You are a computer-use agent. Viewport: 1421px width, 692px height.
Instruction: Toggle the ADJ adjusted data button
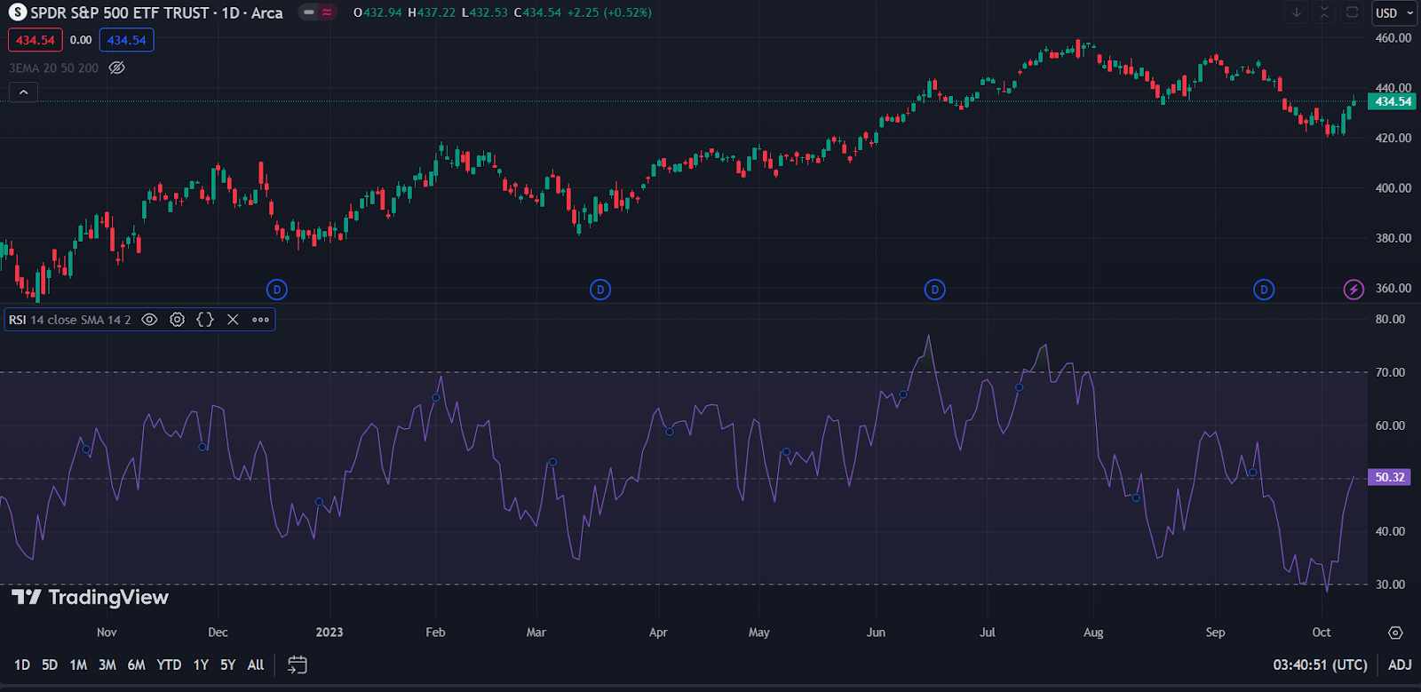(x=1400, y=664)
